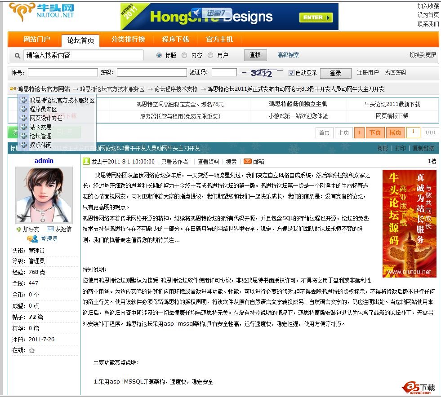
Task: Open 服务器托管与租用 link
Action: click(x=180, y=116)
